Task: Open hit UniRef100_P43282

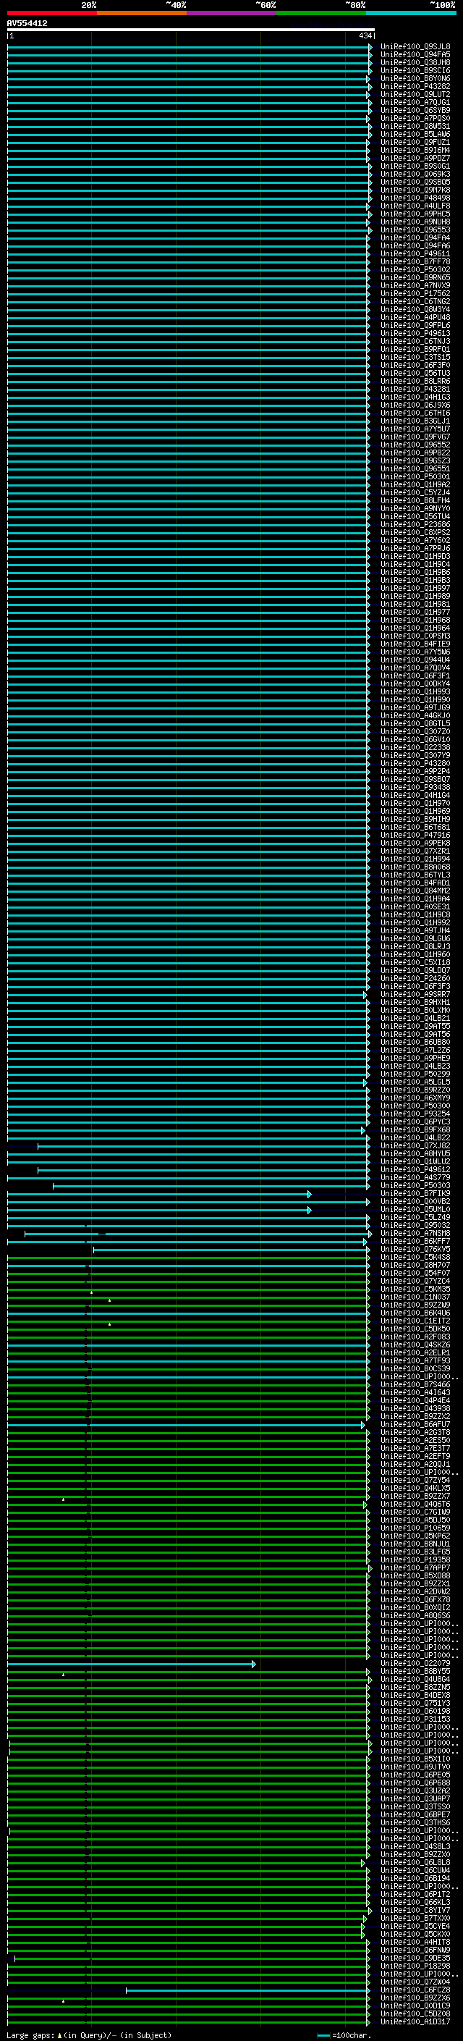Action: pyautogui.click(x=415, y=86)
